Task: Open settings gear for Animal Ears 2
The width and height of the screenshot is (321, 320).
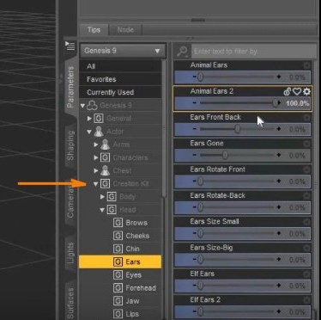Action: pyautogui.click(x=306, y=91)
